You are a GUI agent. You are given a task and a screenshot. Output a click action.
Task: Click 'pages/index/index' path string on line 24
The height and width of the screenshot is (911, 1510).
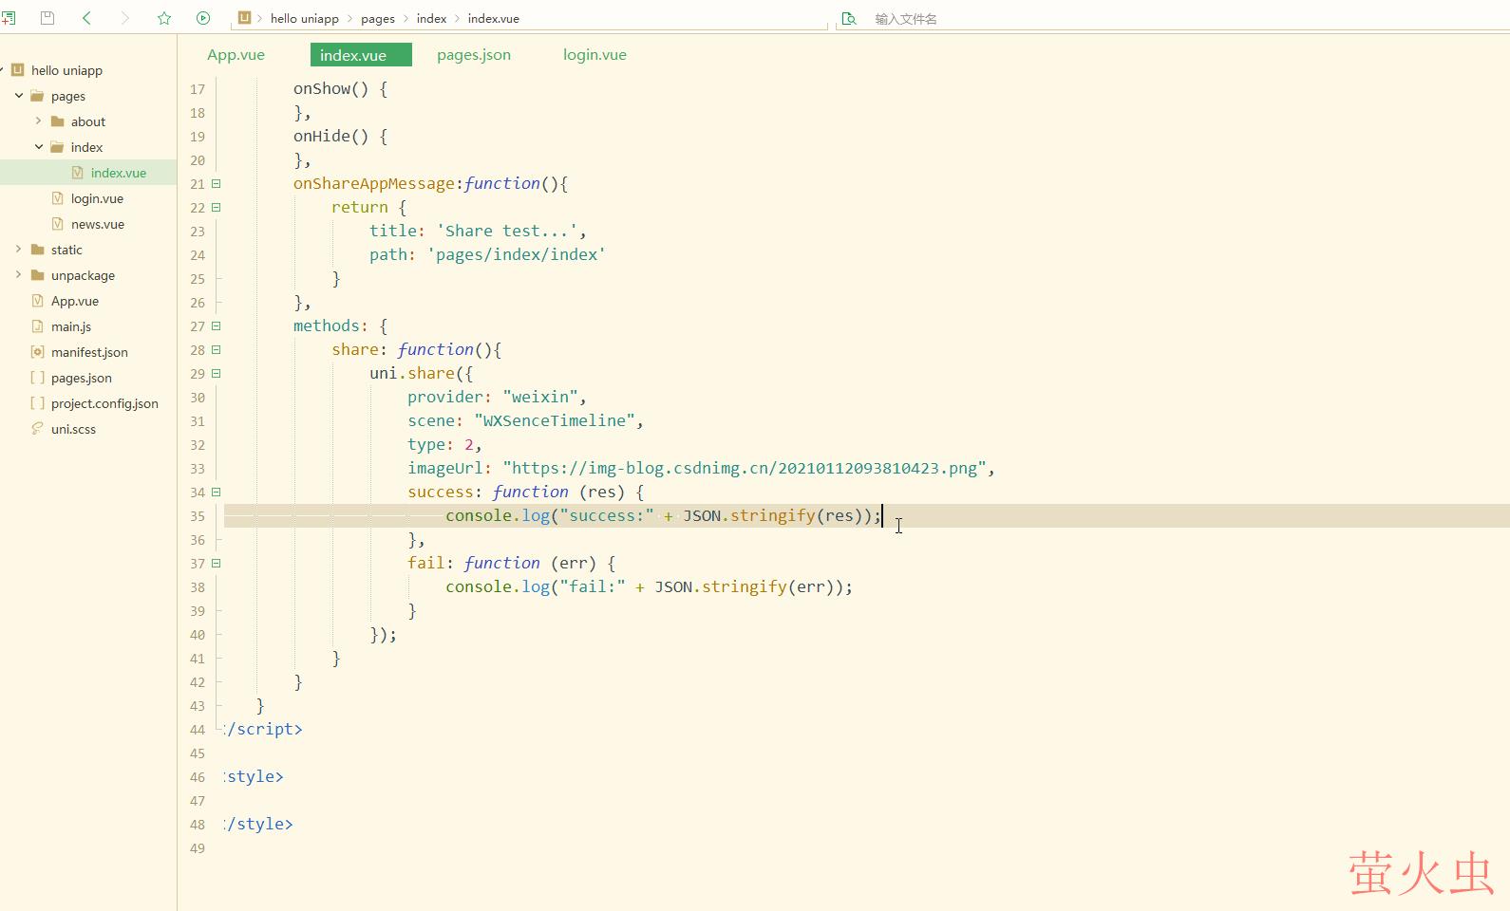(x=517, y=254)
